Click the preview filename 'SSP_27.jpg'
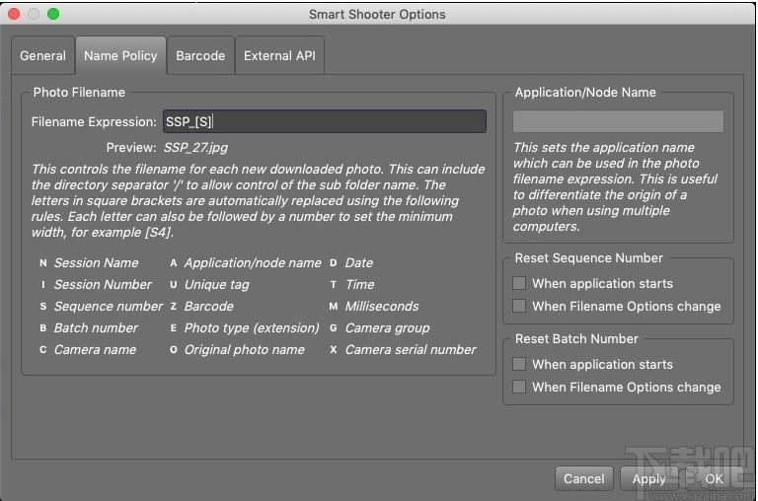Image resolution: width=758 pixels, height=501 pixels. (195, 147)
